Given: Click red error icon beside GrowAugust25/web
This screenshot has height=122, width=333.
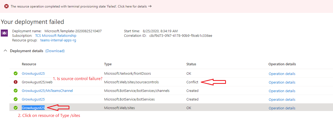Looking at the screenshot, I should (16, 82).
